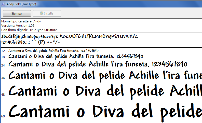Click the size 12 label

3,51
